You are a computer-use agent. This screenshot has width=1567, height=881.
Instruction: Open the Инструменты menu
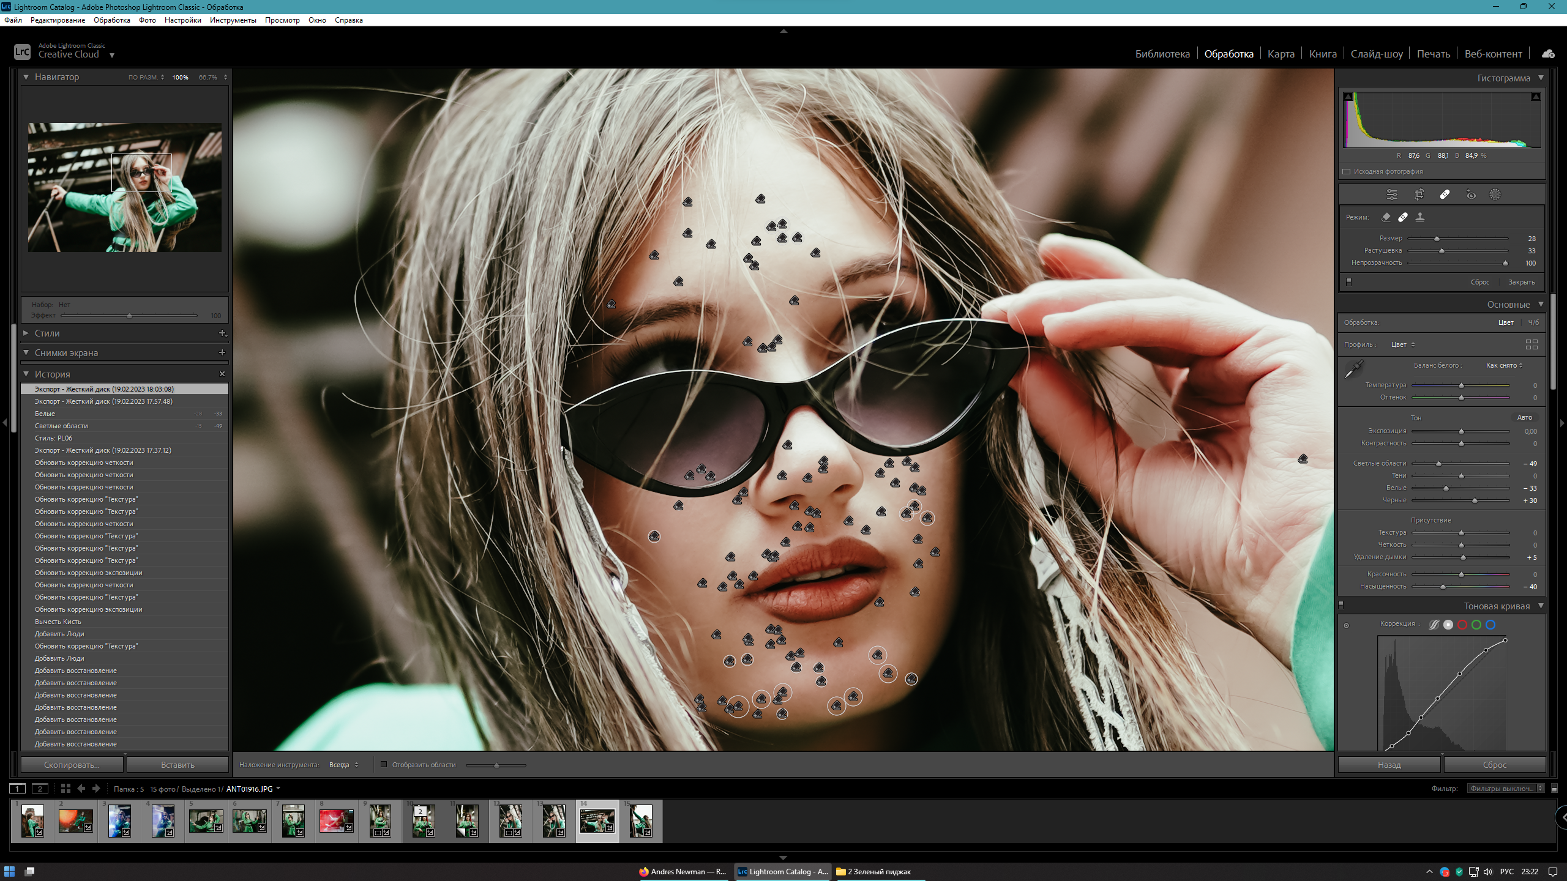[x=233, y=20]
